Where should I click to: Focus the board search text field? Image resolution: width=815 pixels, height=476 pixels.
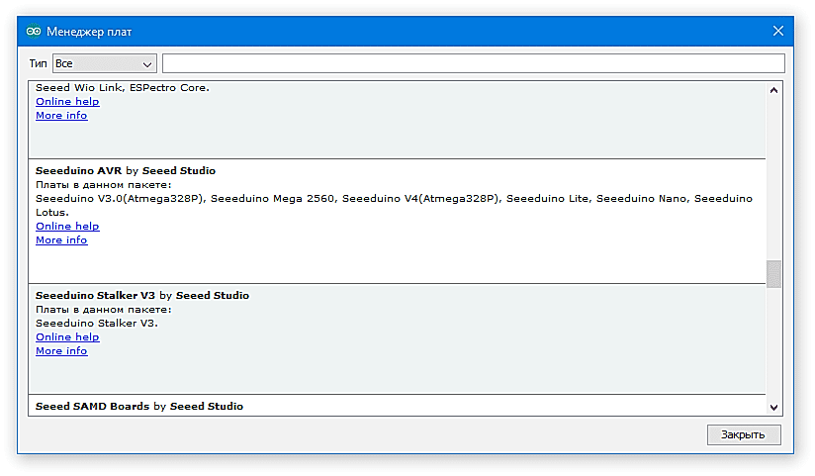coord(473,63)
